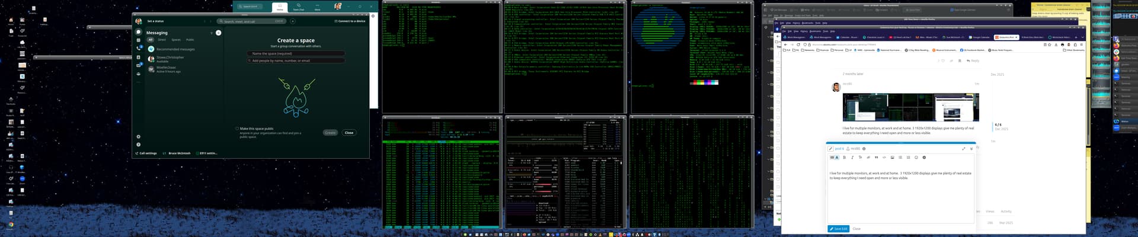Reload the page in Firefox
This screenshot has width=1138, height=237.
[x=798, y=44]
